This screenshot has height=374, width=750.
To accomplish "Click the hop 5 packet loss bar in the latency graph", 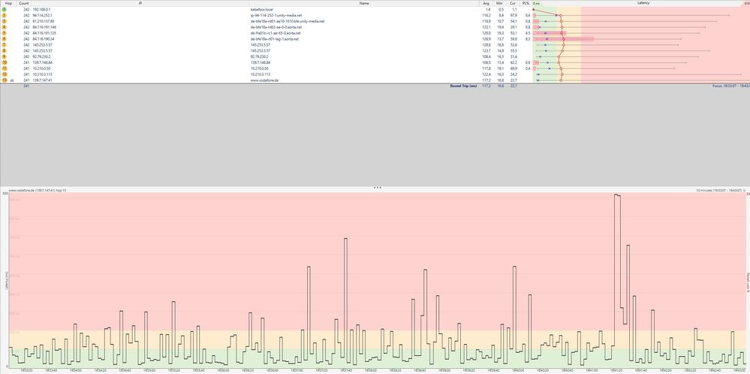I will (550, 33).
